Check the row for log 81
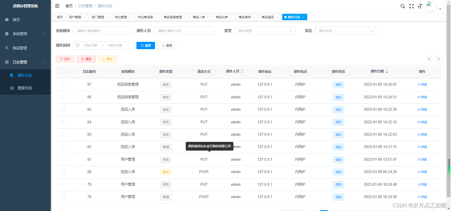Viewport: 451px width, 211px height. (x=63, y=159)
